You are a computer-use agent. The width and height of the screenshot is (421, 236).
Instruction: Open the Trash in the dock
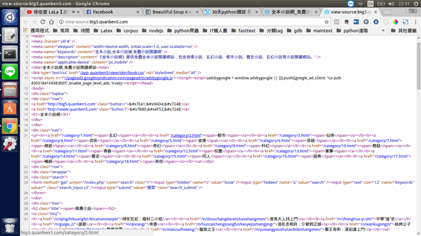pos(10,226)
